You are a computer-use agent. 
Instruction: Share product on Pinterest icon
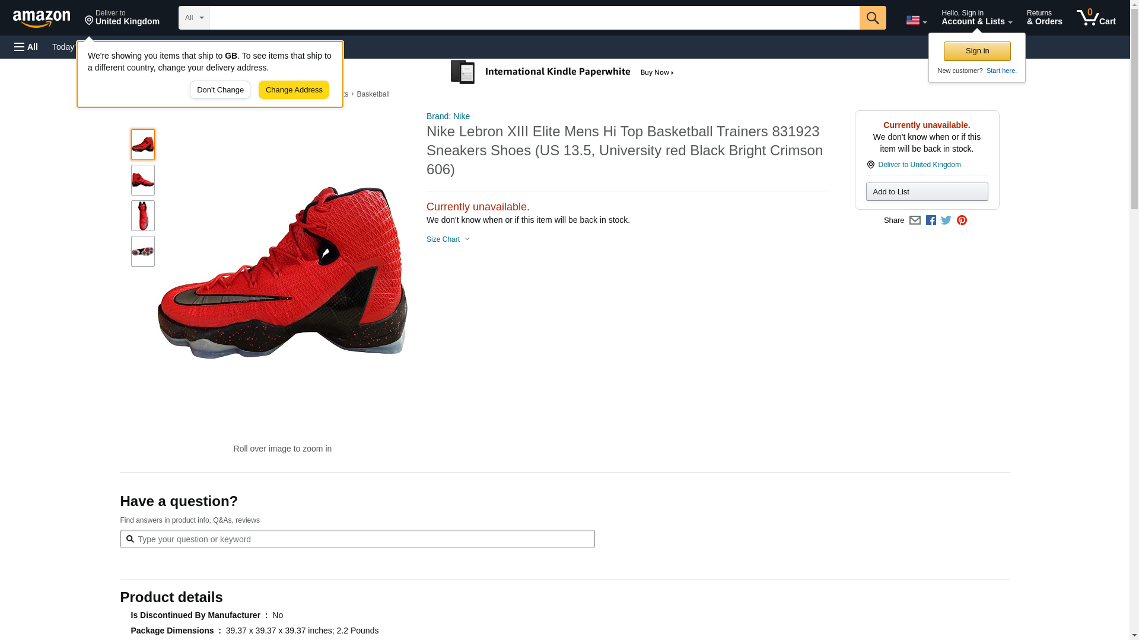(x=962, y=220)
